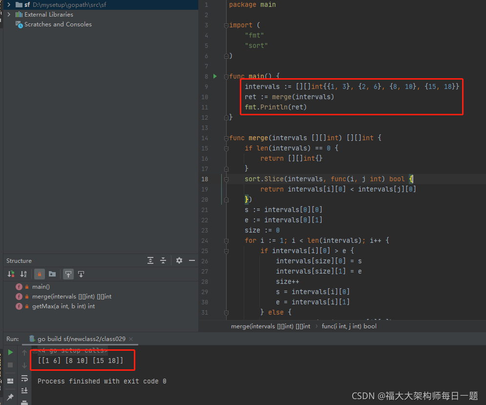This screenshot has height=405, width=486.
Task: Toggle autoscroll from source in Structure
Action: (x=81, y=274)
